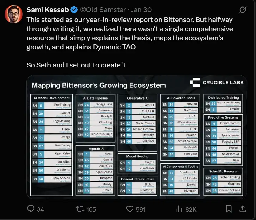The height and width of the screenshot is (220, 256).
Task: Click the 82K views count
Action: (x=191, y=209)
